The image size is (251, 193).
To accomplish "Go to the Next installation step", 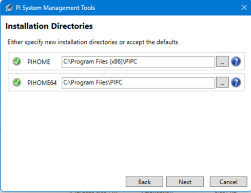I will tap(185, 182).
